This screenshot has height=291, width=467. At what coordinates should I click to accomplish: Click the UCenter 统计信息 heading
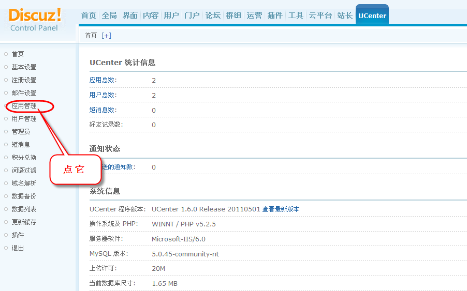coord(122,63)
